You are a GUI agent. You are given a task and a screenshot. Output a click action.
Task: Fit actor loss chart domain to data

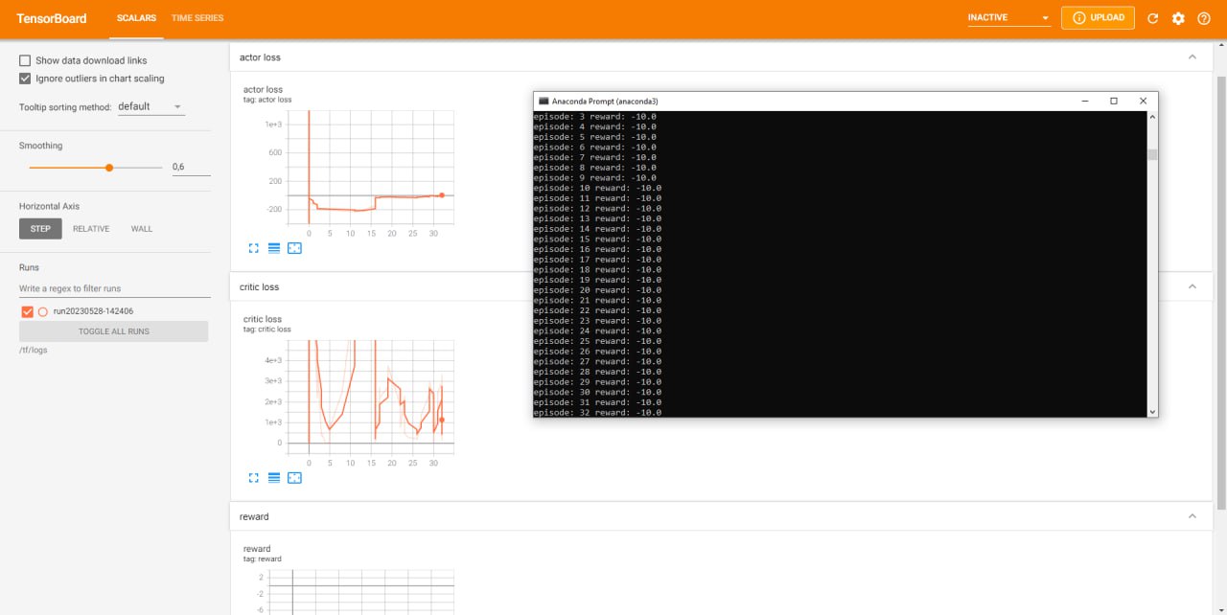294,248
